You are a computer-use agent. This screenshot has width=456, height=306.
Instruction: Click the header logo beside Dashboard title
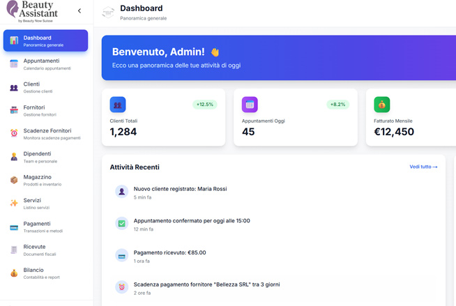tap(108, 13)
